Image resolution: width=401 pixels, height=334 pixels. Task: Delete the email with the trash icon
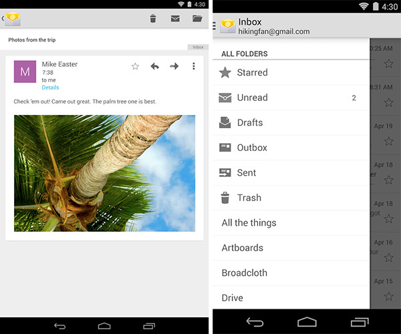[x=153, y=19]
